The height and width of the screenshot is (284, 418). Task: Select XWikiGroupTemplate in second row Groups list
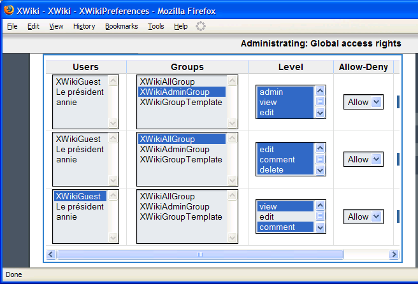coord(182,159)
